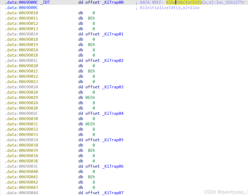
Task: Select address .data:0069D044
Action: tap(22, 193)
